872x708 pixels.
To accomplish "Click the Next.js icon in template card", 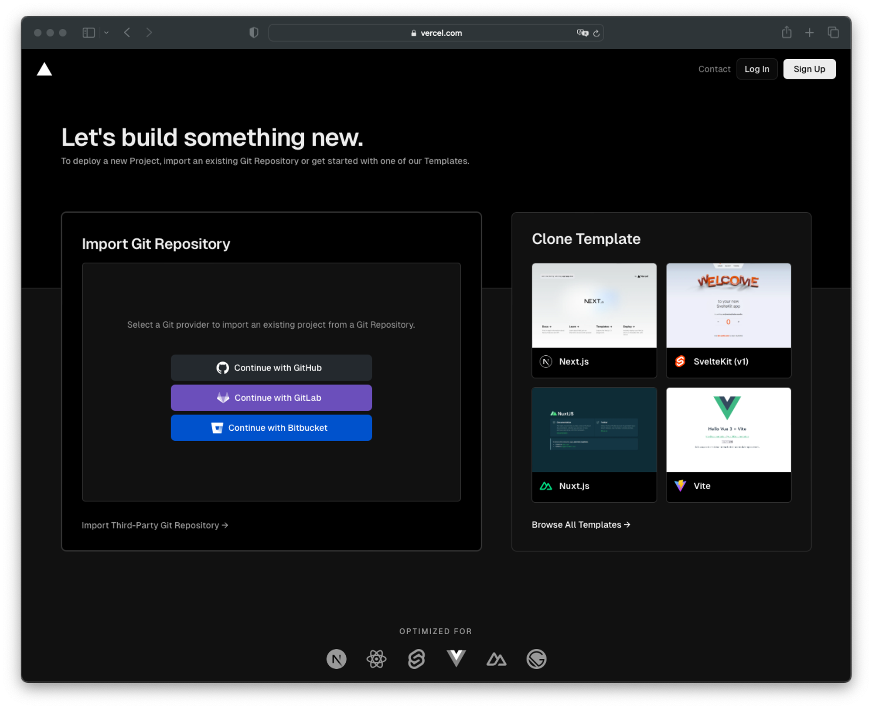I will 546,361.
